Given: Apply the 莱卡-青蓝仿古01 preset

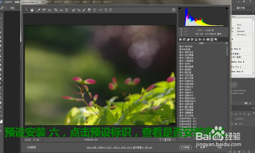Looking at the screenshot, I should click(187, 98).
